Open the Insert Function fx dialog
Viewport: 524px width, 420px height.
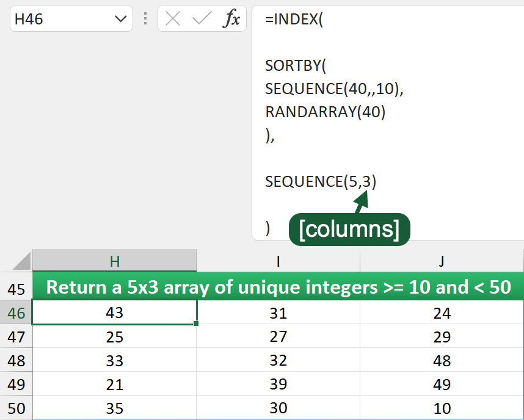click(x=231, y=19)
